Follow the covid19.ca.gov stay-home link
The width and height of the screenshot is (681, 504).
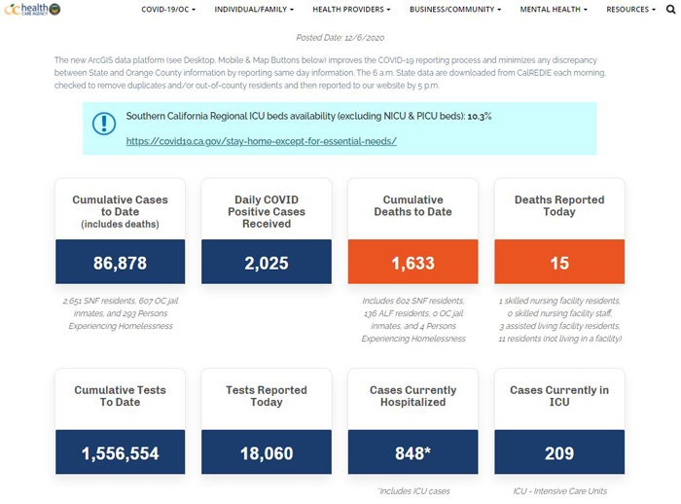pos(262,141)
